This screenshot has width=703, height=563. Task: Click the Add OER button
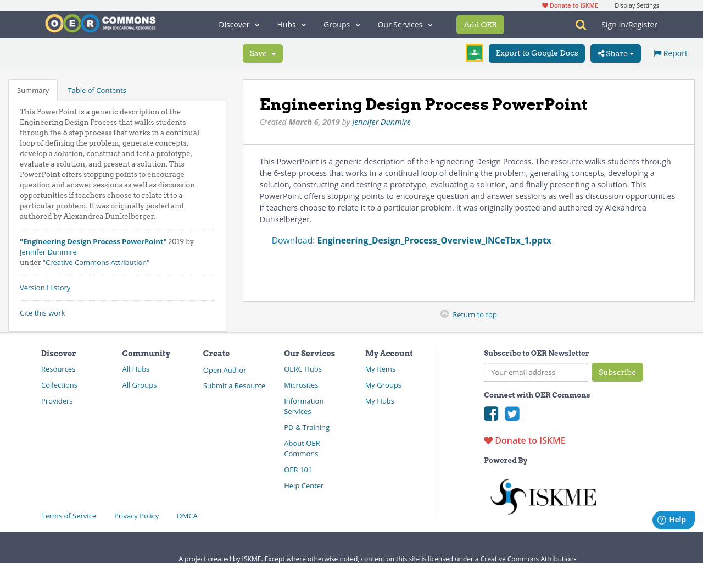coord(480,24)
